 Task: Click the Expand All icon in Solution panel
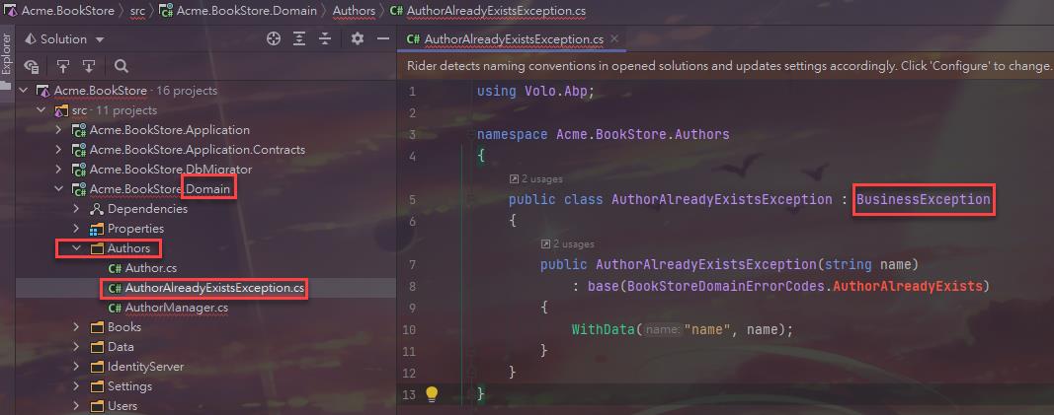(x=299, y=39)
